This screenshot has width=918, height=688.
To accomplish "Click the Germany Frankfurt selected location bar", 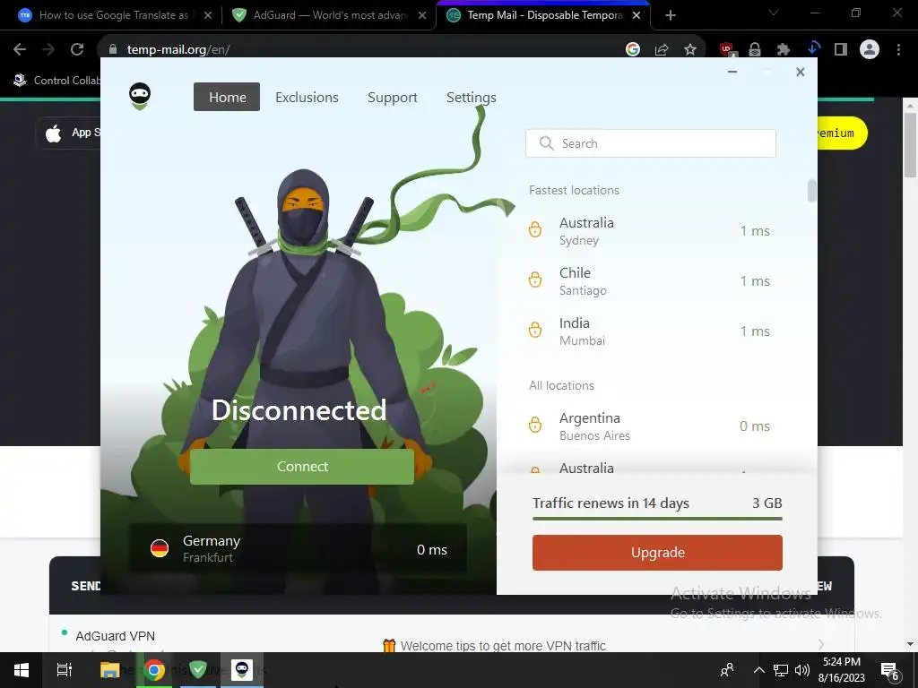I will click(x=298, y=549).
